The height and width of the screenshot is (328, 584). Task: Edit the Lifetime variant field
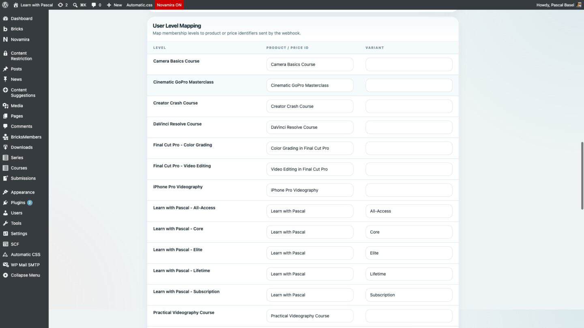409,274
